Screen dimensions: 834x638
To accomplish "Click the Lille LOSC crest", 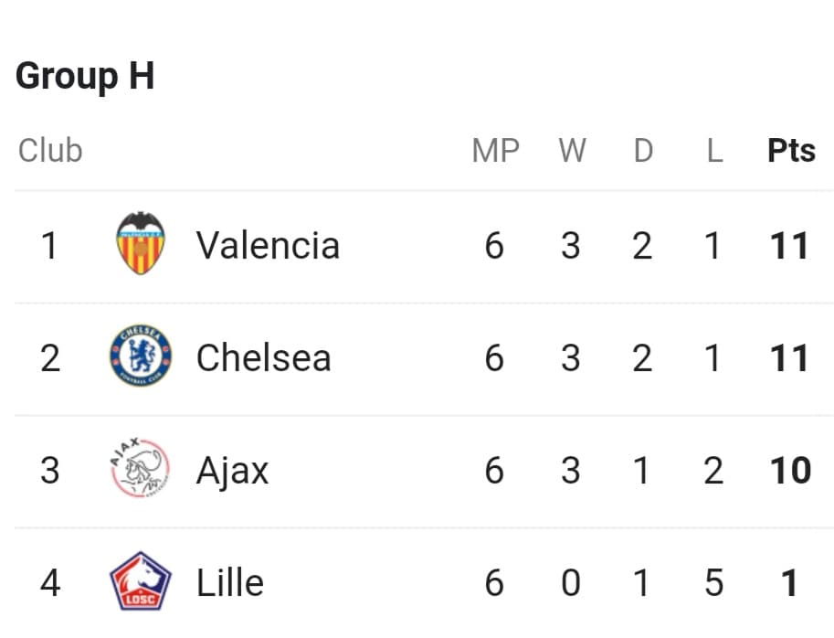I will click(141, 580).
